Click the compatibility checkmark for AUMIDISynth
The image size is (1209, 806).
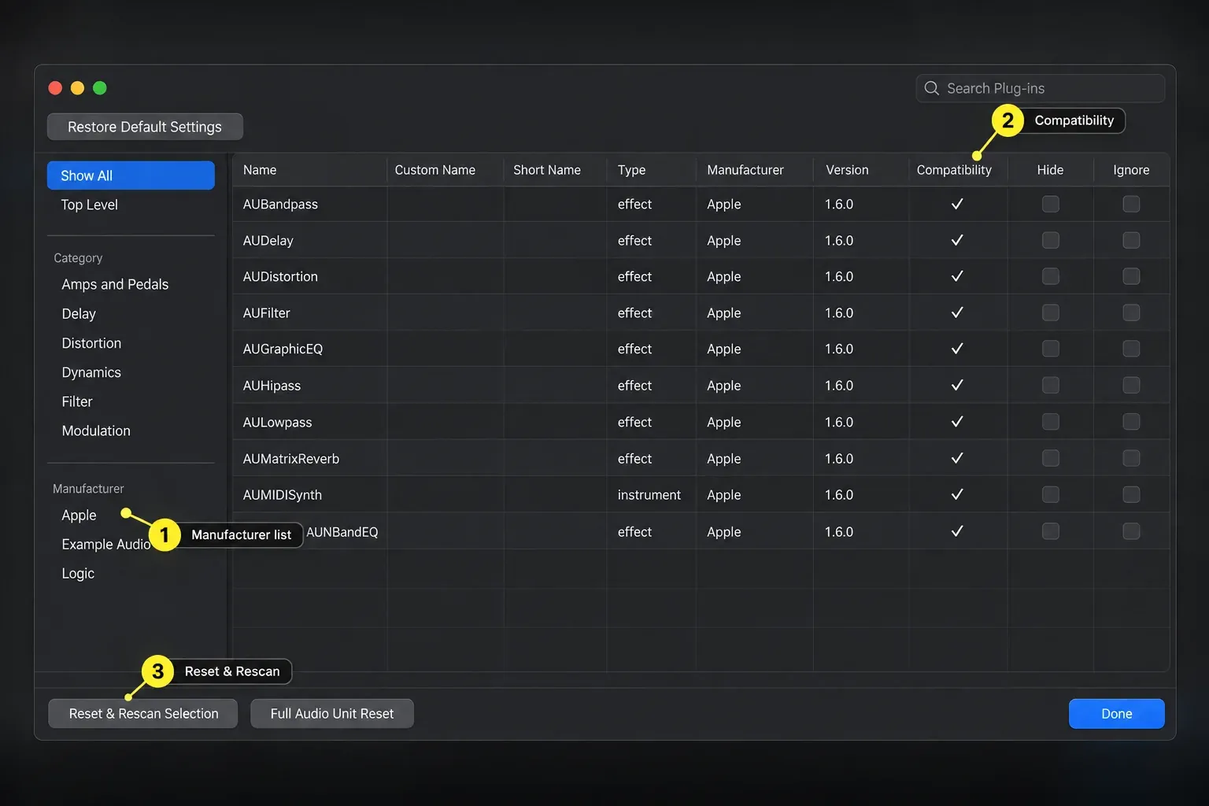(x=957, y=494)
